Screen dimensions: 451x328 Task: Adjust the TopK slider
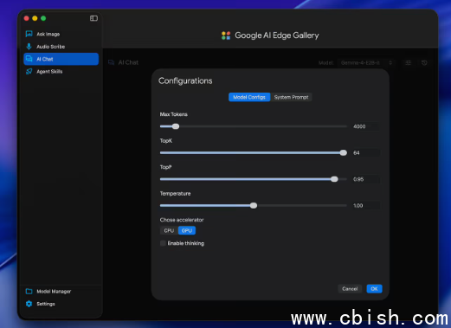pyautogui.click(x=343, y=153)
